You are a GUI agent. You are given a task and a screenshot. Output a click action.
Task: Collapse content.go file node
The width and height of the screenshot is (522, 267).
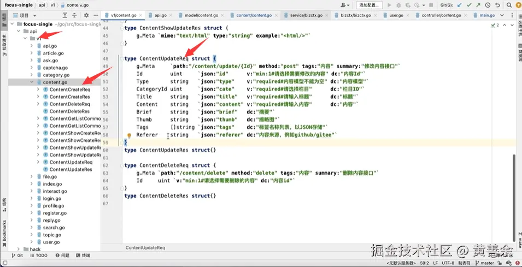tap(32, 82)
